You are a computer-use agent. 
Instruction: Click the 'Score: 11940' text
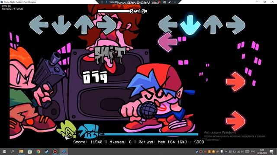88,142
